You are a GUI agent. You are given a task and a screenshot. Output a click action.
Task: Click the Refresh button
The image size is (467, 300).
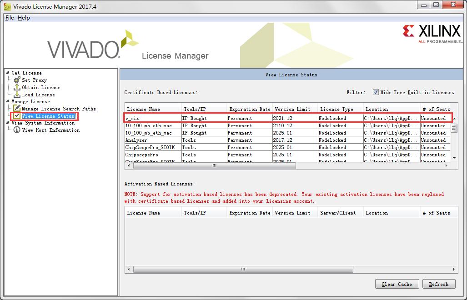439,284
